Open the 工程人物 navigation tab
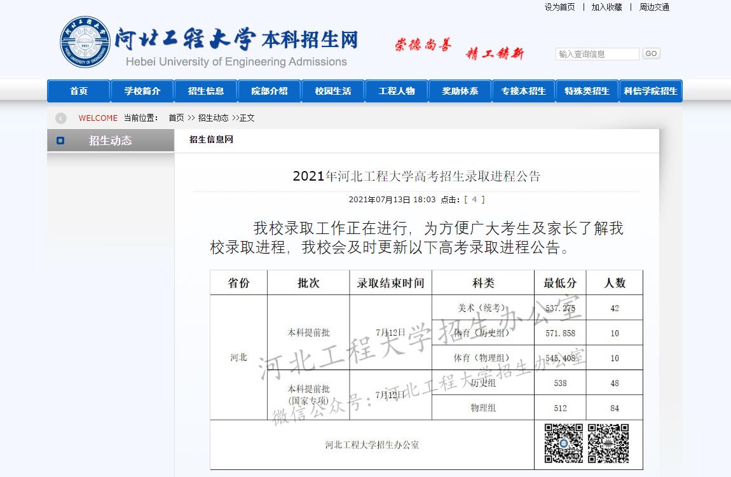Screen dimensions: 731x477 [396, 91]
